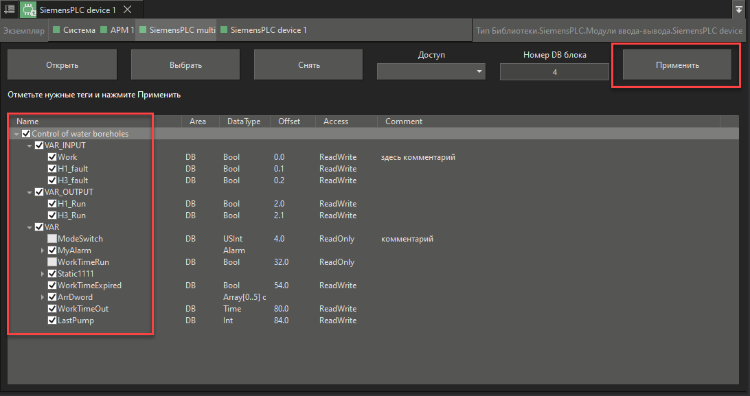This screenshot has height=396, width=750.
Task: Click the Area column header
Action: click(x=201, y=121)
